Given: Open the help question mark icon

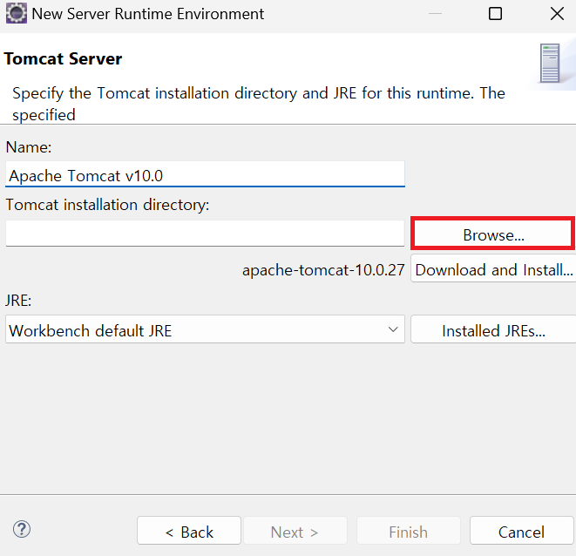Looking at the screenshot, I should 22,530.
